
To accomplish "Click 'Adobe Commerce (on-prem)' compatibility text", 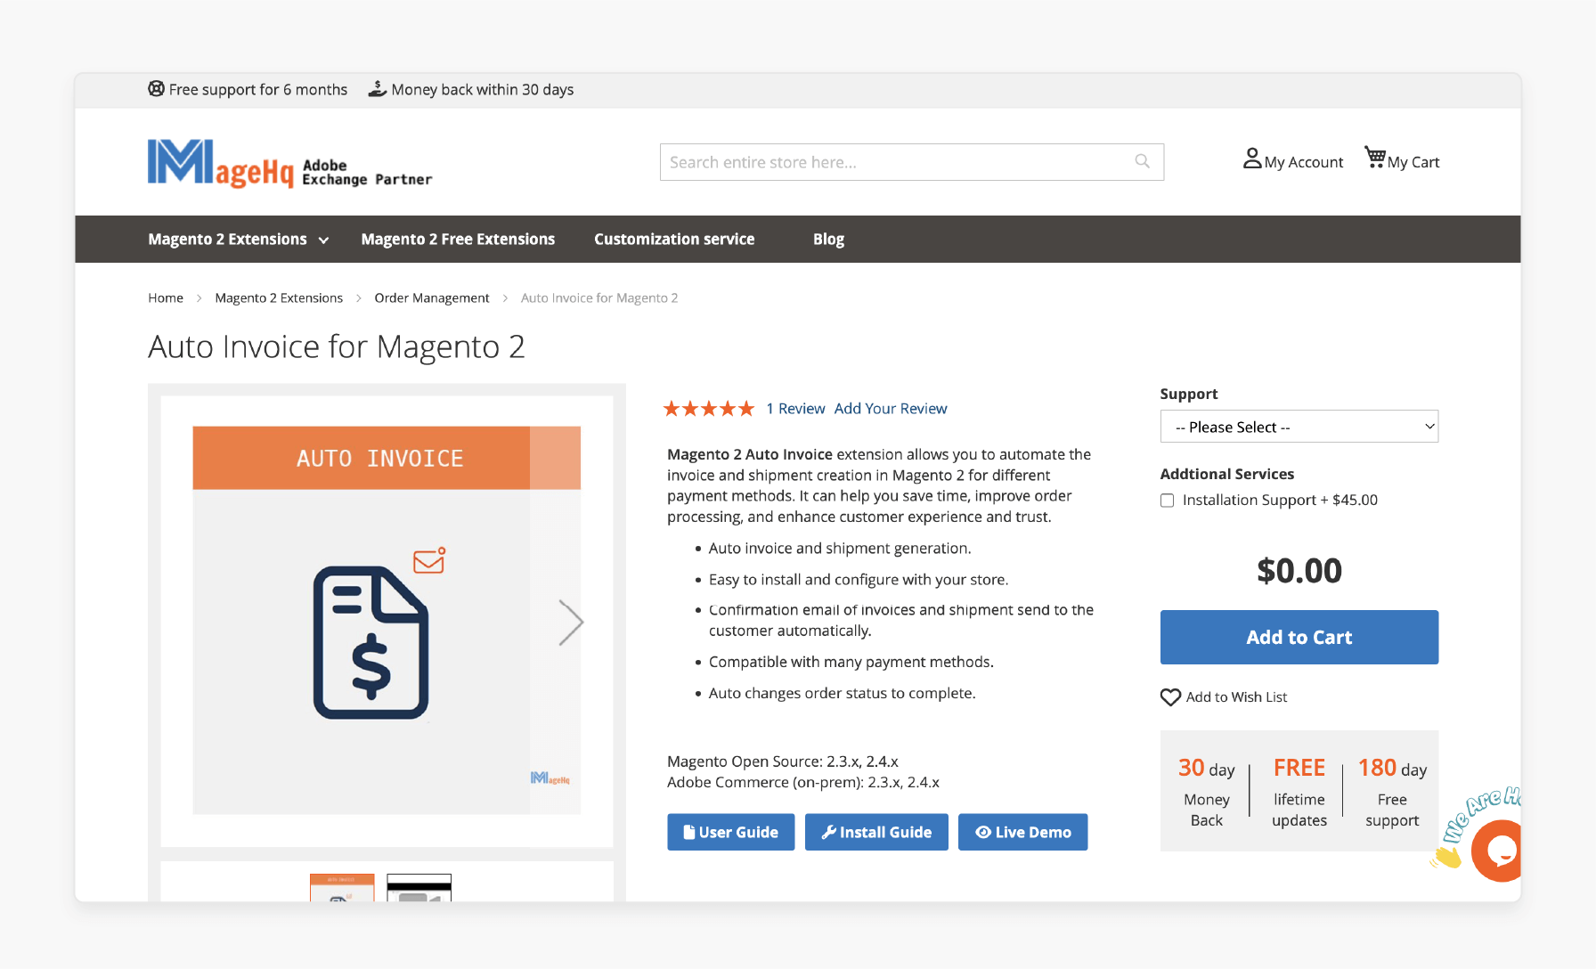I will 803,782.
